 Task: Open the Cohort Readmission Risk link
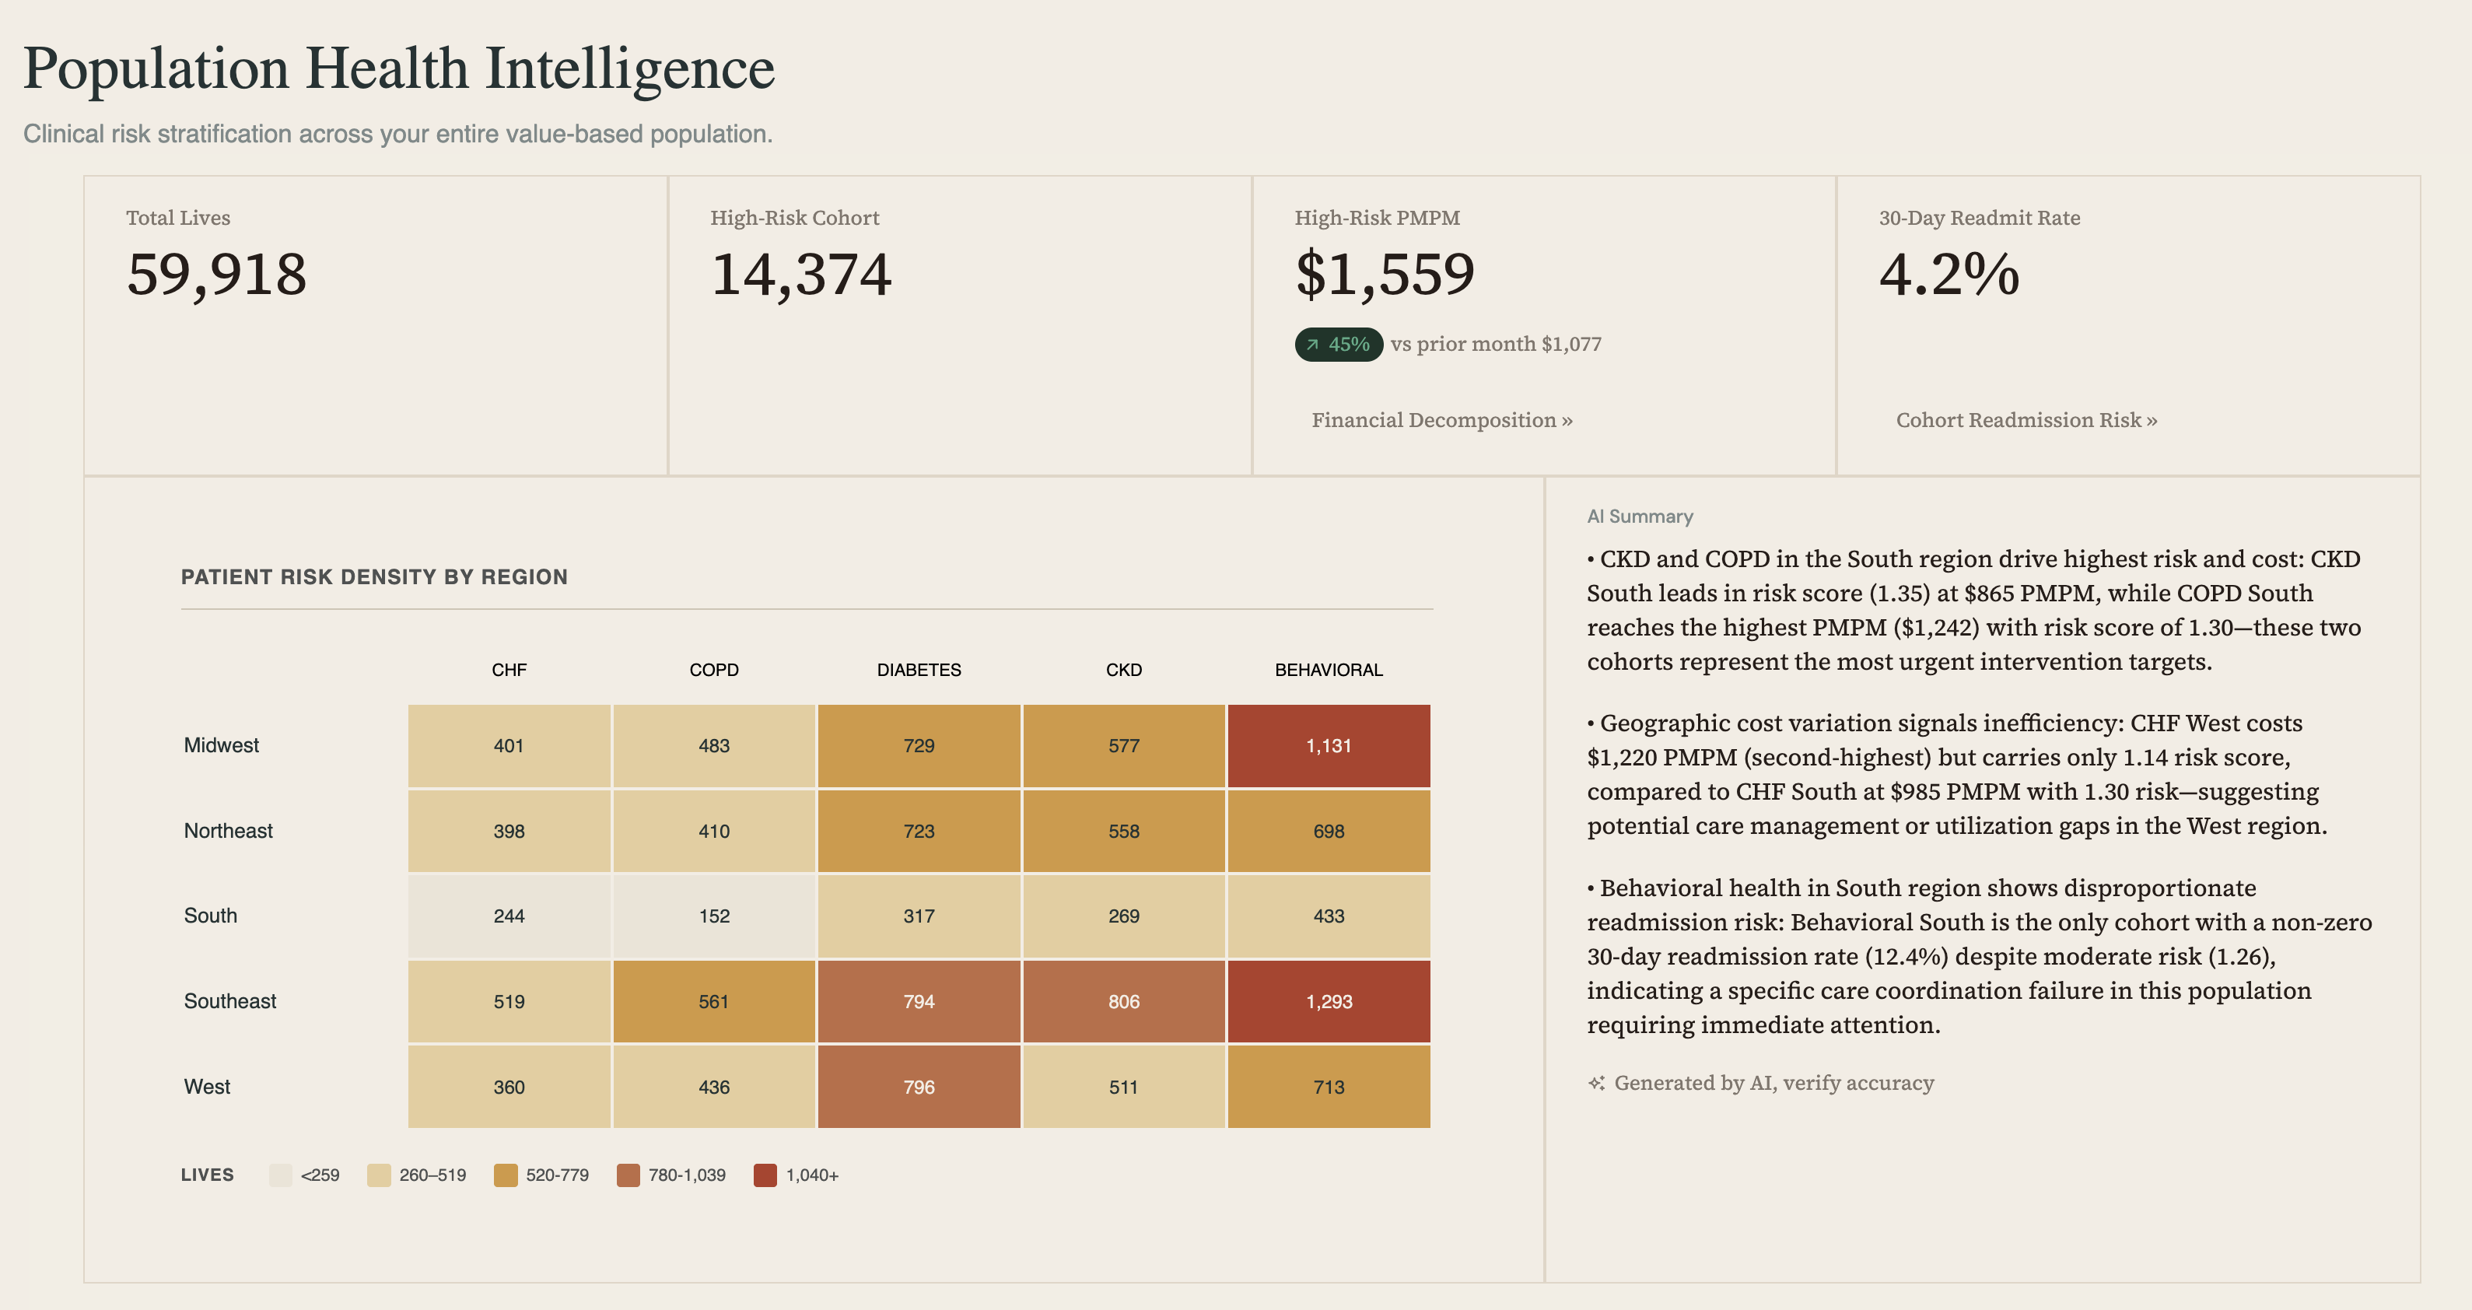[2026, 420]
